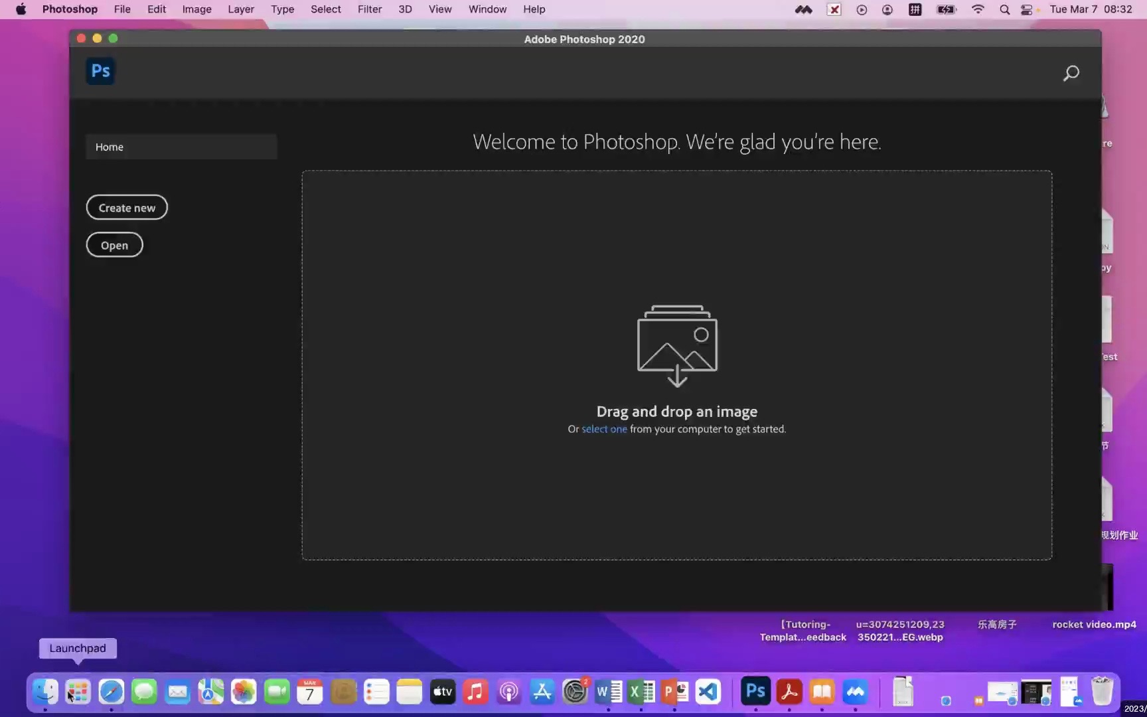
Task: Click the date and time in menu bar
Action: [1091, 9]
